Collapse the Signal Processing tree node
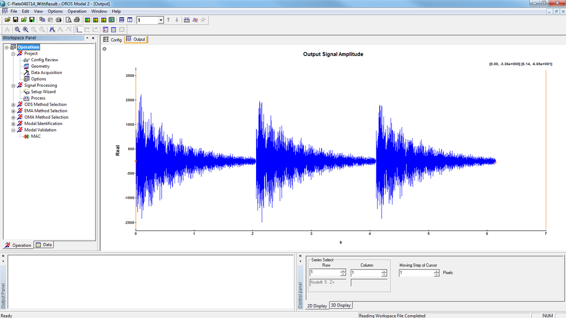 click(13, 85)
